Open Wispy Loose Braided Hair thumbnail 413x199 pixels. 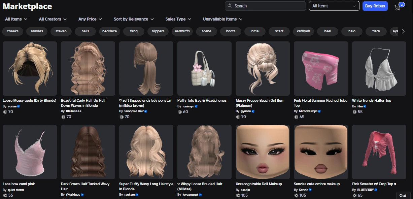click(204, 152)
